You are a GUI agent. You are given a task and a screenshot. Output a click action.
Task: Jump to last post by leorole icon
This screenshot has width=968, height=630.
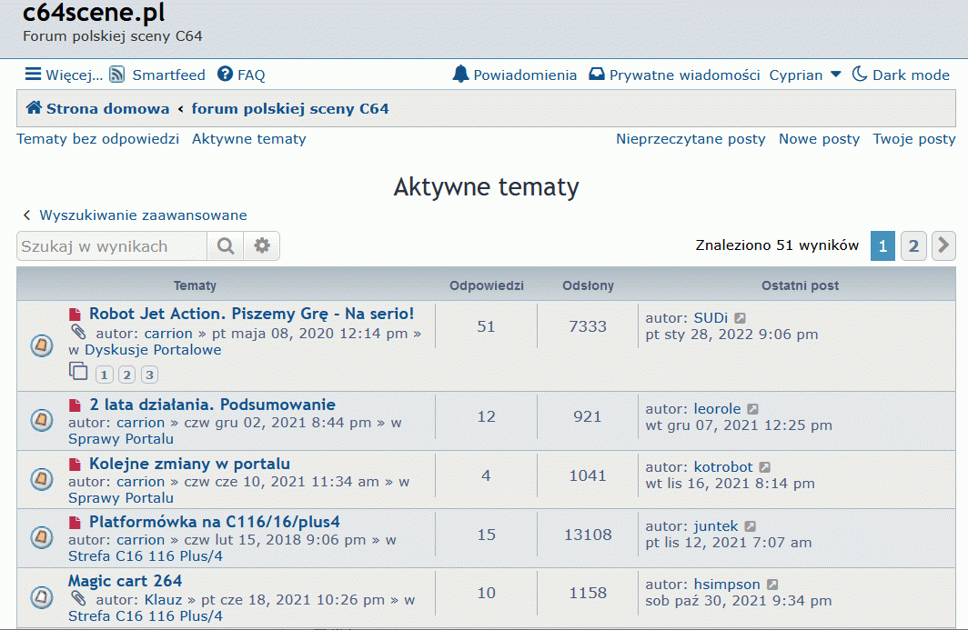pos(752,409)
